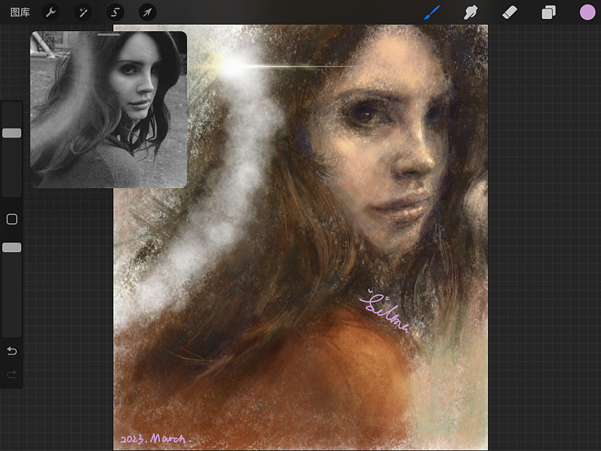The height and width of the screenshot is (451, 601).
Task: Grab the reference window top handle bar
Action: point(108,35)
